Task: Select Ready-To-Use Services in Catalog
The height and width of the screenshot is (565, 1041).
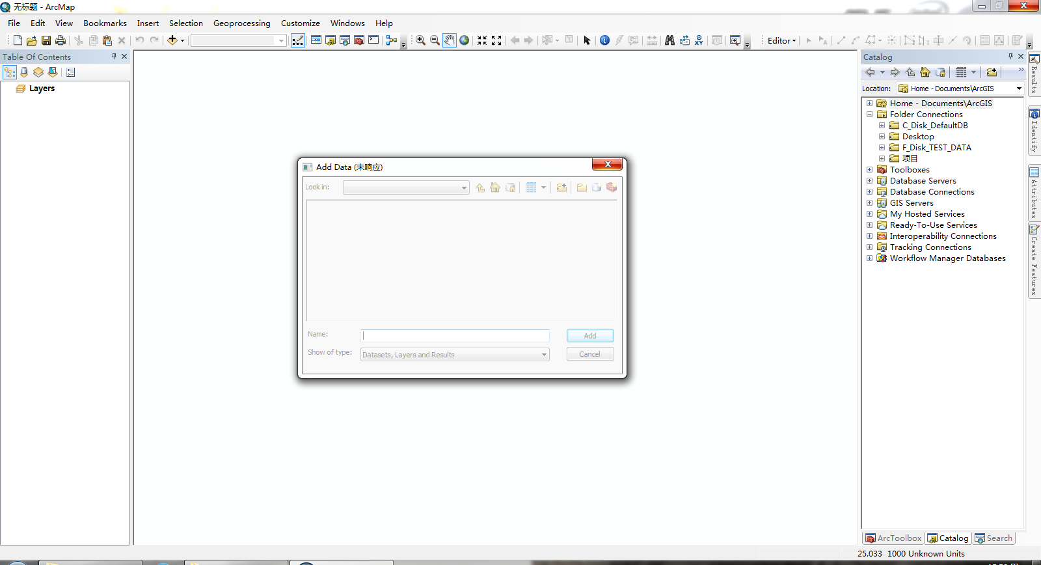Action: pyautogui.click(x=933, y=225)
